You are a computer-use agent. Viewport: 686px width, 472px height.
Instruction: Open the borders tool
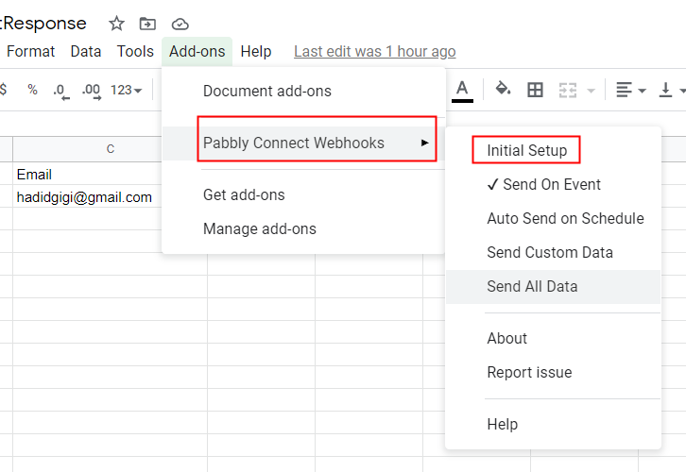click(x=535, y=90)
